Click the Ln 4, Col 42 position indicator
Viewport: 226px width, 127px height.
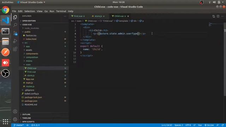click(167, 125)
